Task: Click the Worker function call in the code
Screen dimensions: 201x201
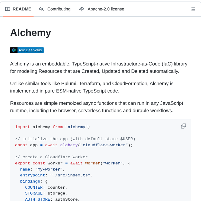Action: point(93,163)
